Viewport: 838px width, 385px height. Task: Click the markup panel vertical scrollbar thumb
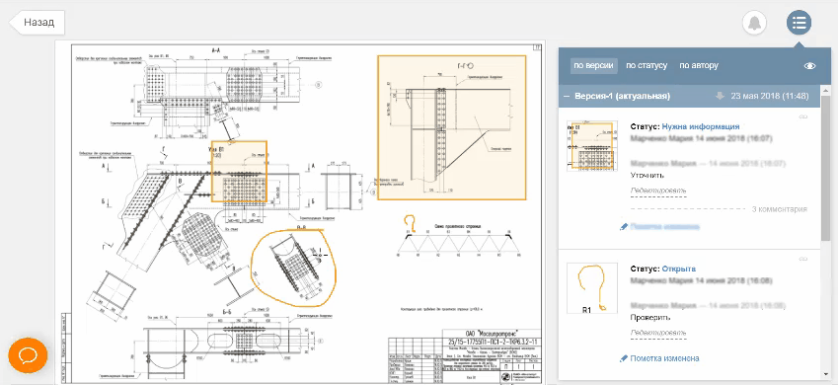826,169
